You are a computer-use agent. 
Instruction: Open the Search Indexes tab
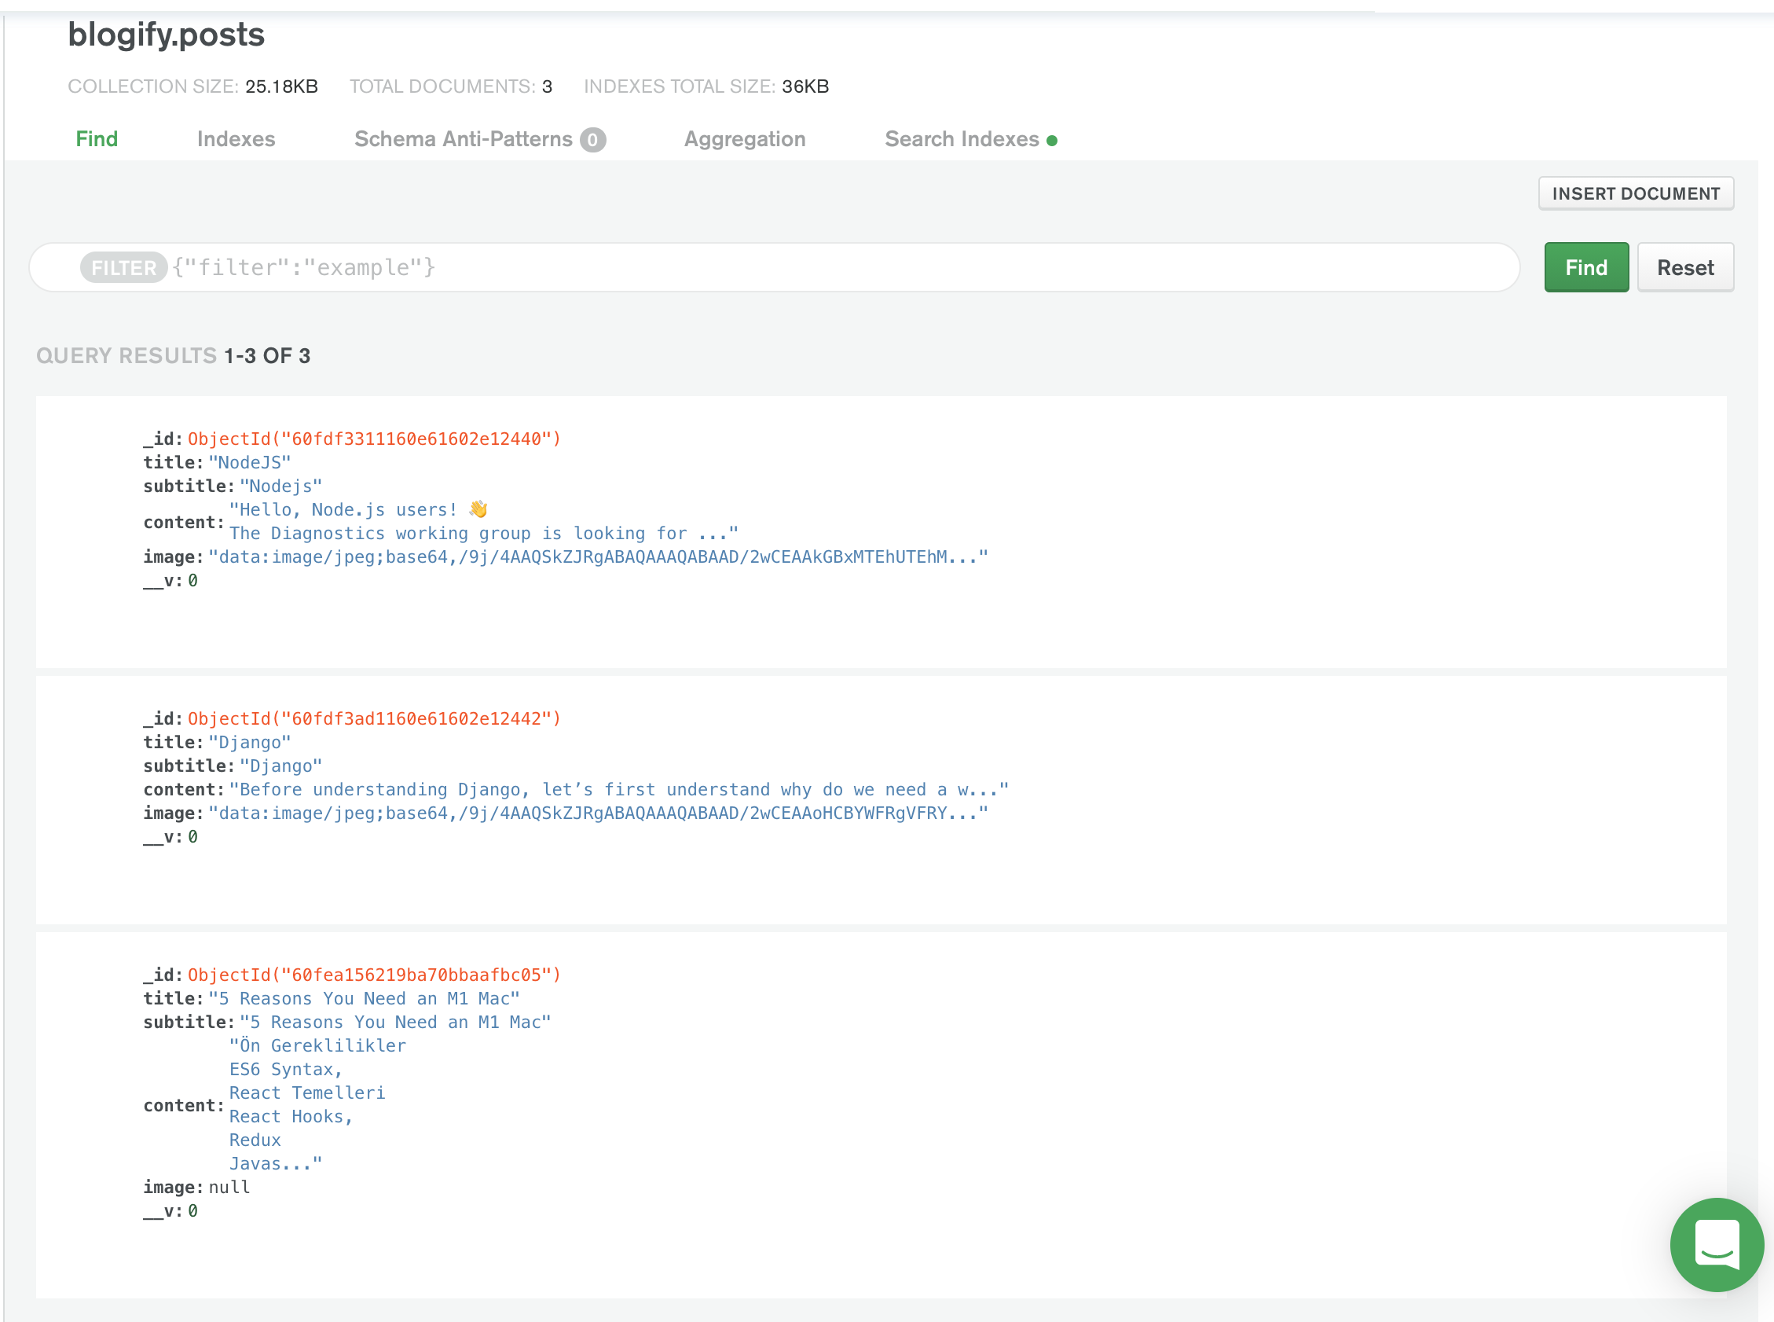pos(962,139)
